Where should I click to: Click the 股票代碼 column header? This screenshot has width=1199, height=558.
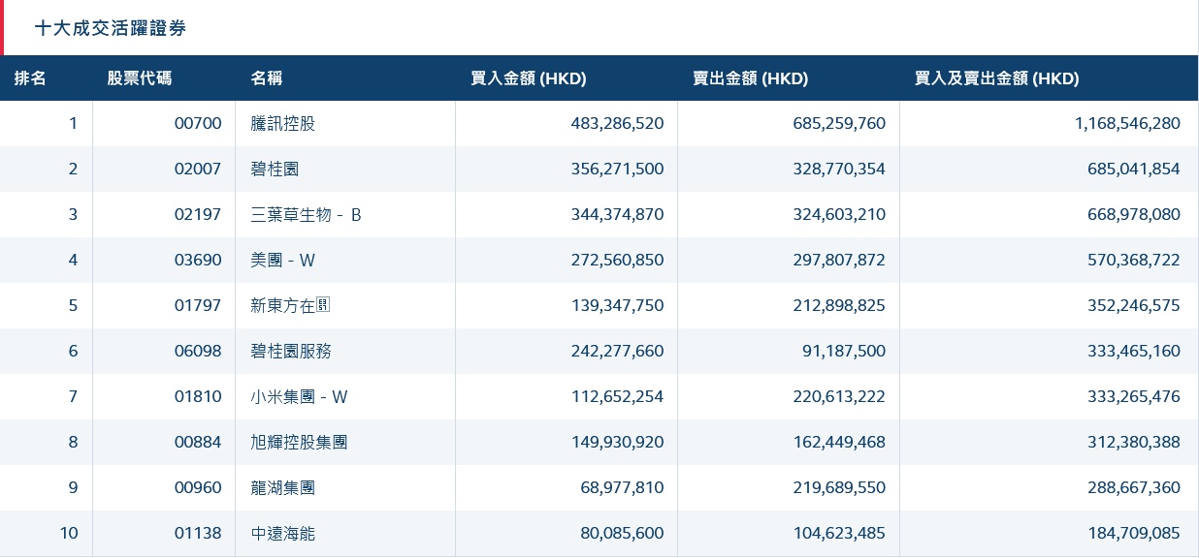pyautogui.click(x=140, y=78)
